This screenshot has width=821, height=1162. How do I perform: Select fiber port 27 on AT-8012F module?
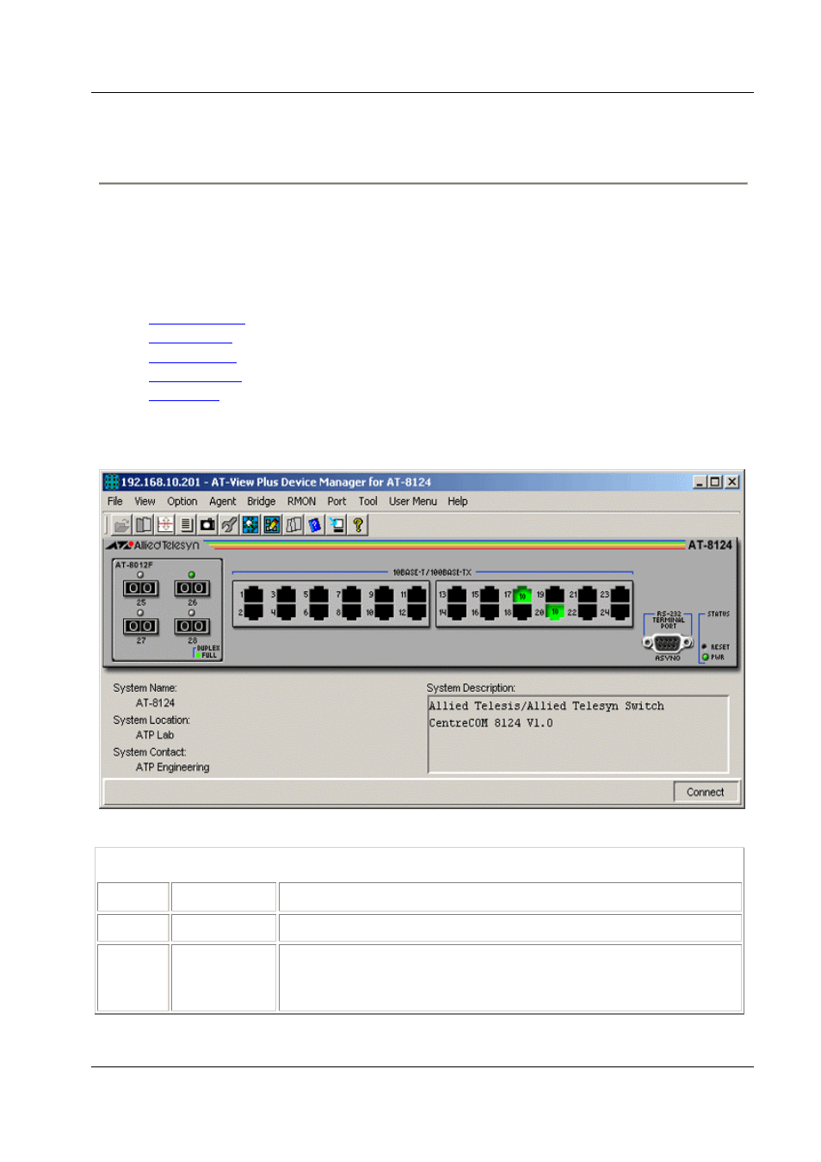pyautogui.click(x=140, y=626)
